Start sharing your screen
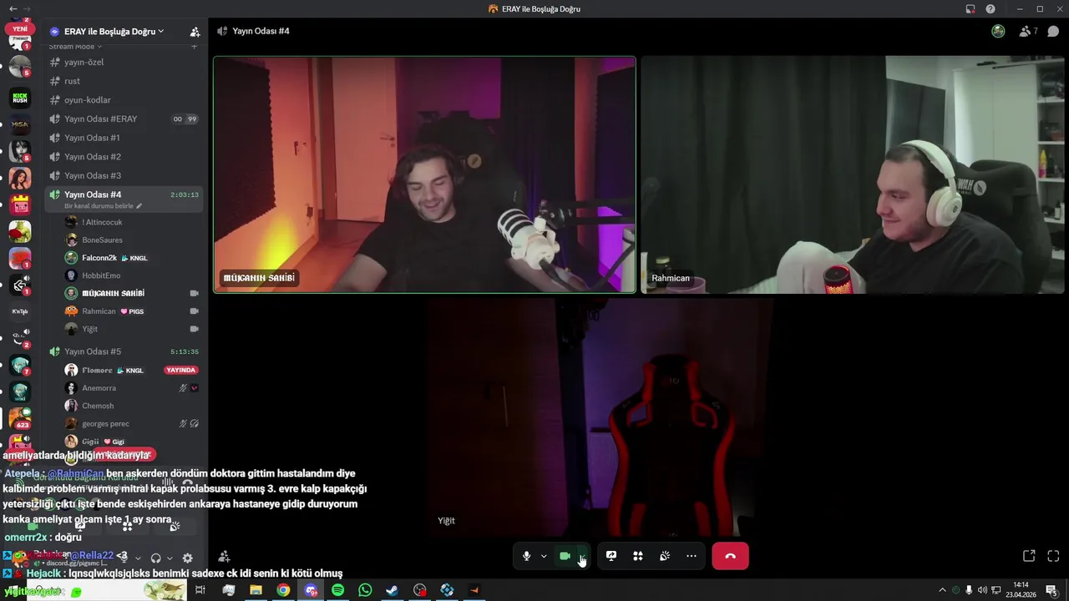The image size is (1069, 601). [x=611, y=556]
